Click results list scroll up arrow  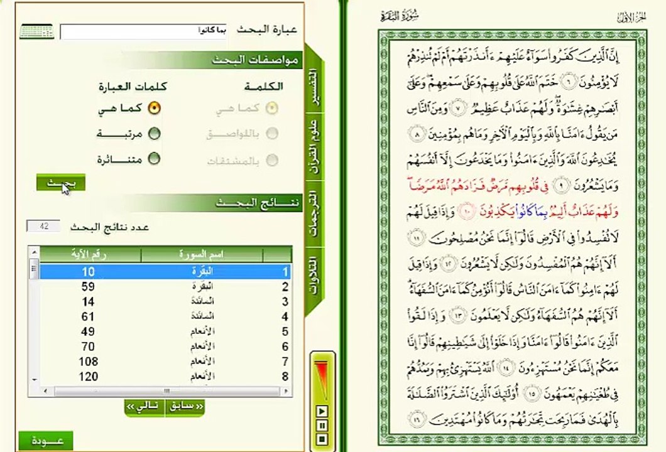coord(35,252)
